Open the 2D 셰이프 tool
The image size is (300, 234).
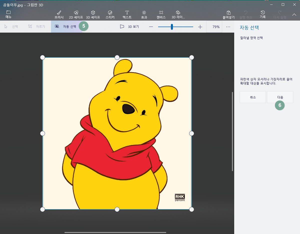click(x=76, y=15)
